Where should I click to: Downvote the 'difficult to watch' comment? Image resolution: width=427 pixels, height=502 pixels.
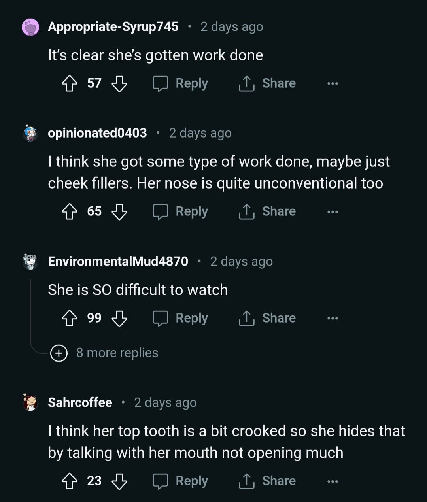119,319
